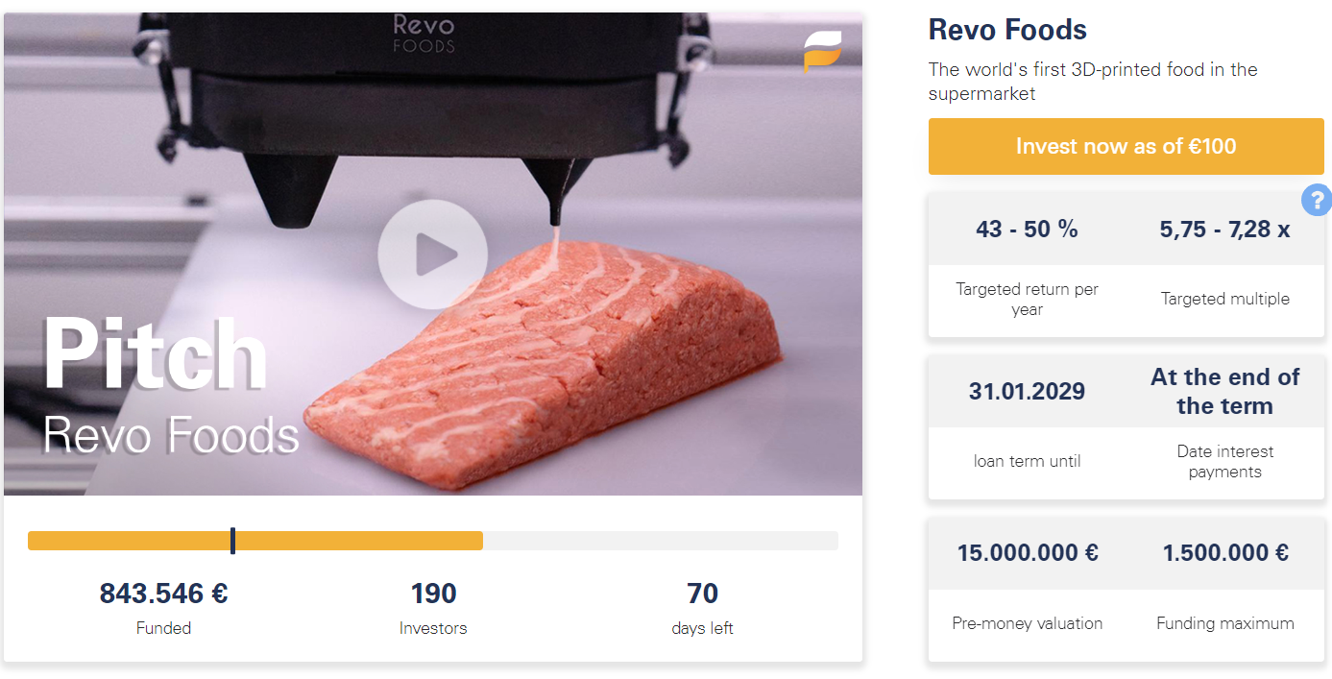This screenshot has width=1332, height=679.
Task: Click the blue question mark help icon
Action: pos(1316,200)
